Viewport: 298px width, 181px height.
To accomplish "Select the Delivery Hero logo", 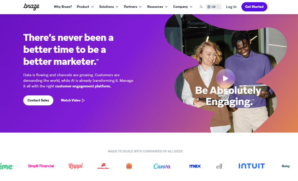I will tap(103, 166).
